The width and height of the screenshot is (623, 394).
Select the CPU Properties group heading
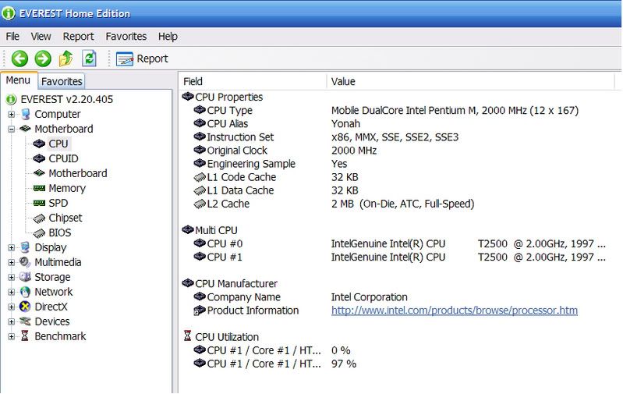[x=229, y=97]
